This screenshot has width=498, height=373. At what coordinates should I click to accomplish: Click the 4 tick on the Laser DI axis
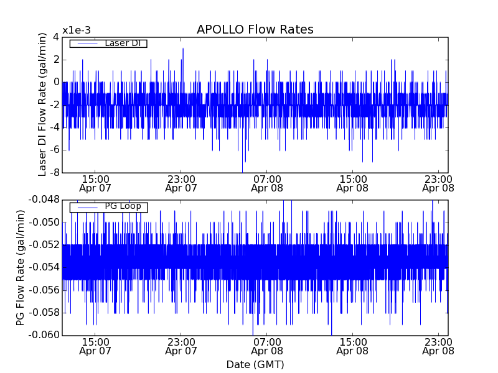point(56,37)
